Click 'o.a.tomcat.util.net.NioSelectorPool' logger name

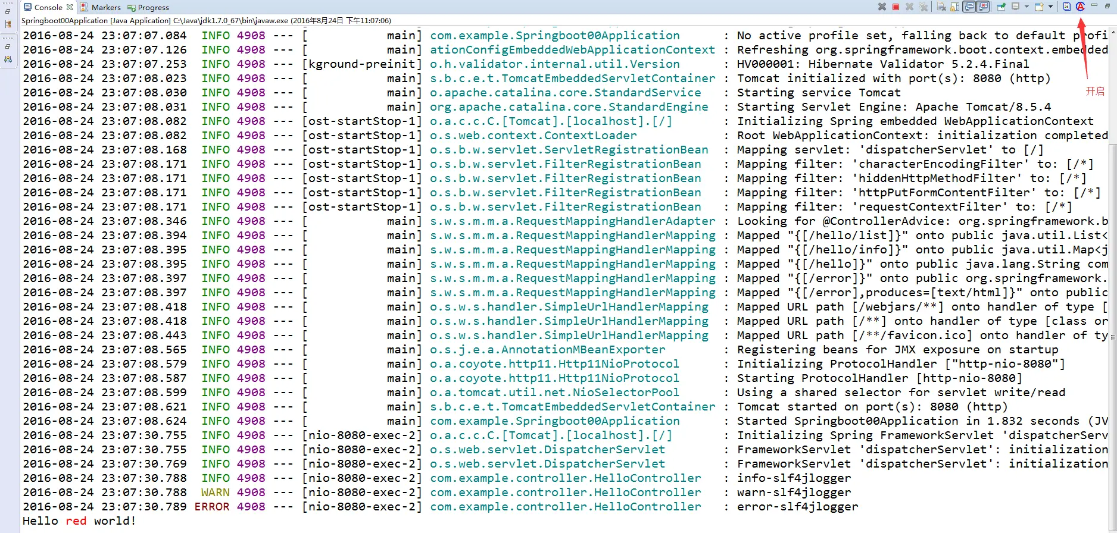tap(554, 393)
